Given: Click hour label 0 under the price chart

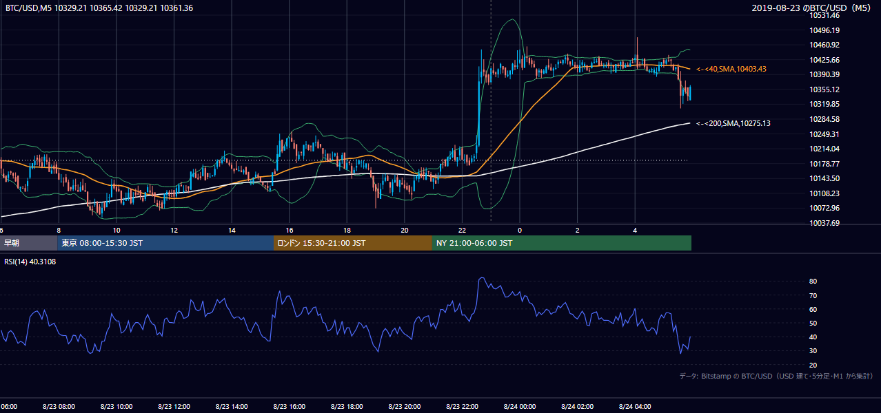Looking at the screenshot, I should [x=520, y=230].
